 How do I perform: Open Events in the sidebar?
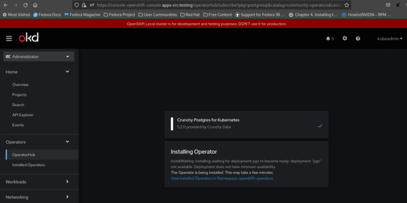[x=18, y=125]
